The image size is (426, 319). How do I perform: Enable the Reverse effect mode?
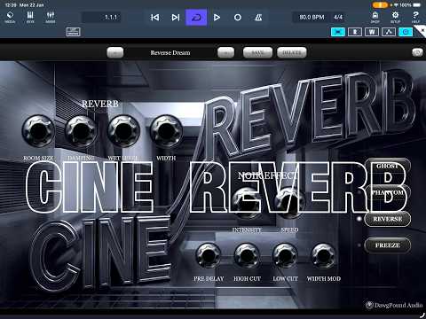pos(388,219)
